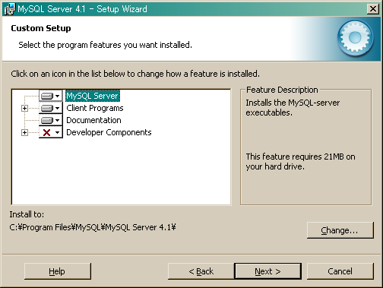Go back with the < Back button
Screen dimensions: 383x288
(201, 271)
